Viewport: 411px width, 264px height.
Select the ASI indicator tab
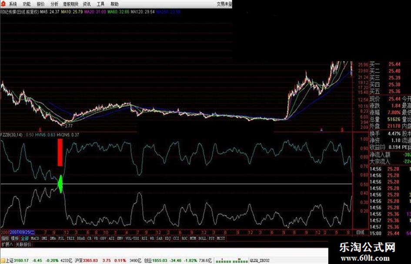(112, 238)
